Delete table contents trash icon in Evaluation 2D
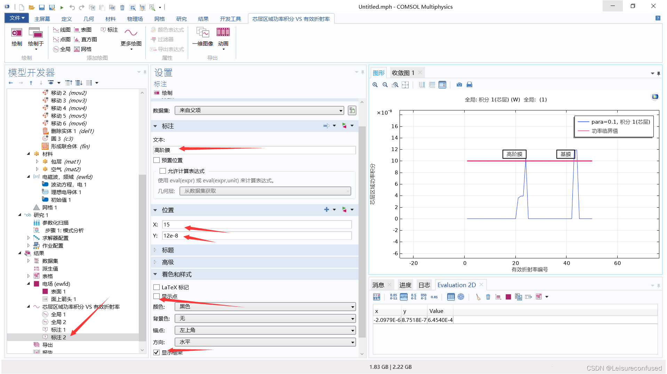This screenshot has width=667, height=374. (488, 297)
